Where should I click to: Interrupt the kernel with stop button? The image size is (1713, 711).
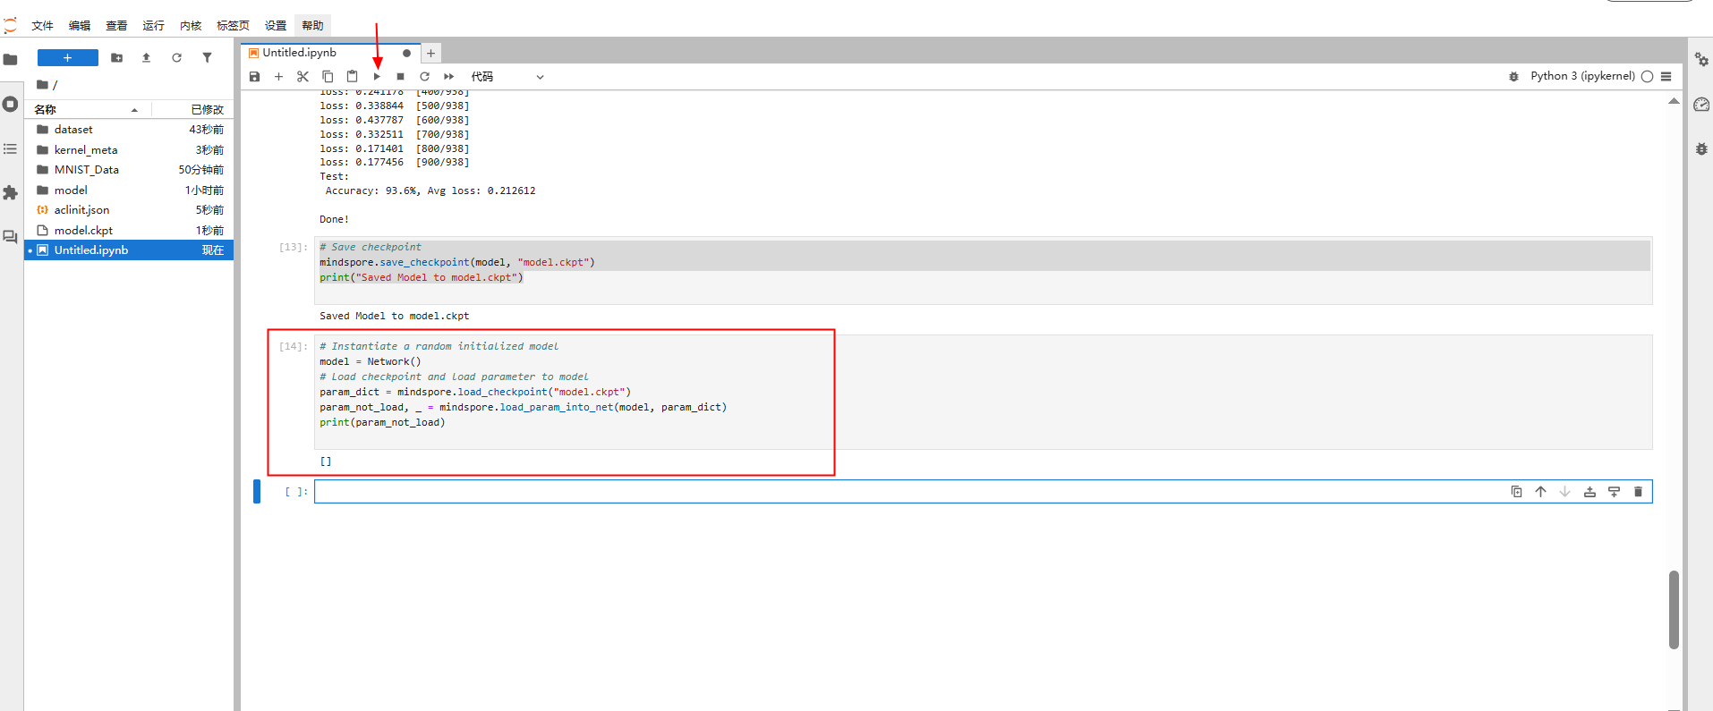[401, 77]
